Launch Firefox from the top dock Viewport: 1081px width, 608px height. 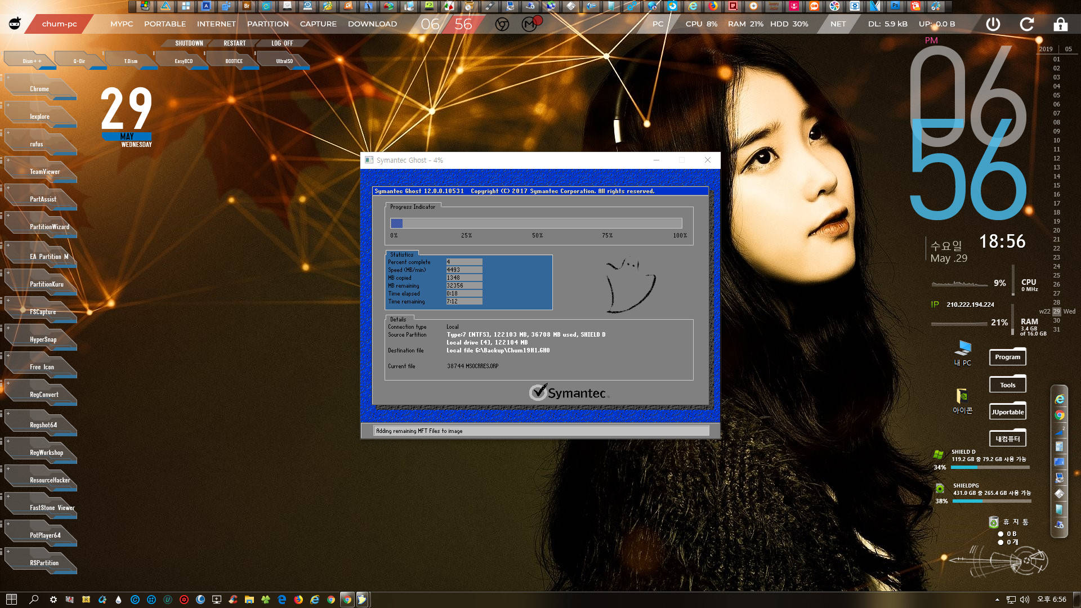click(x=713, y=6)
